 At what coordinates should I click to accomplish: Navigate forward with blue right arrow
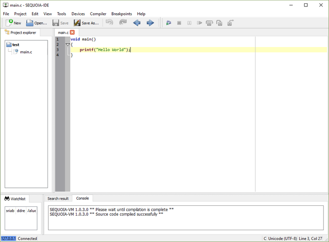150,23
